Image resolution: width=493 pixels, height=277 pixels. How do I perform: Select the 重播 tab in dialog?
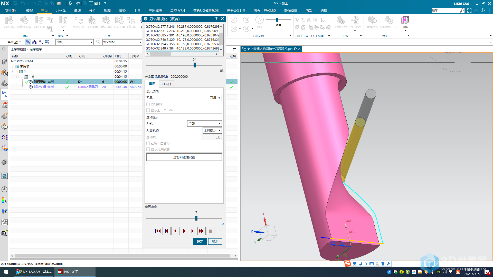(x=152, y=84)
